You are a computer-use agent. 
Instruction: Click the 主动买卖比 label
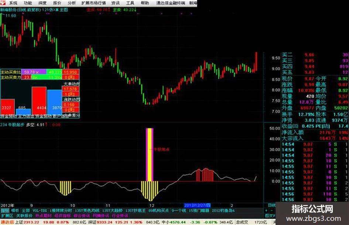pos(11,72)
